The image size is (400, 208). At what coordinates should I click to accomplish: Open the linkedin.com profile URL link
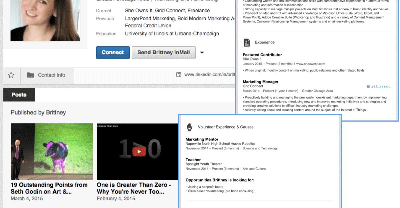[210, 75]
